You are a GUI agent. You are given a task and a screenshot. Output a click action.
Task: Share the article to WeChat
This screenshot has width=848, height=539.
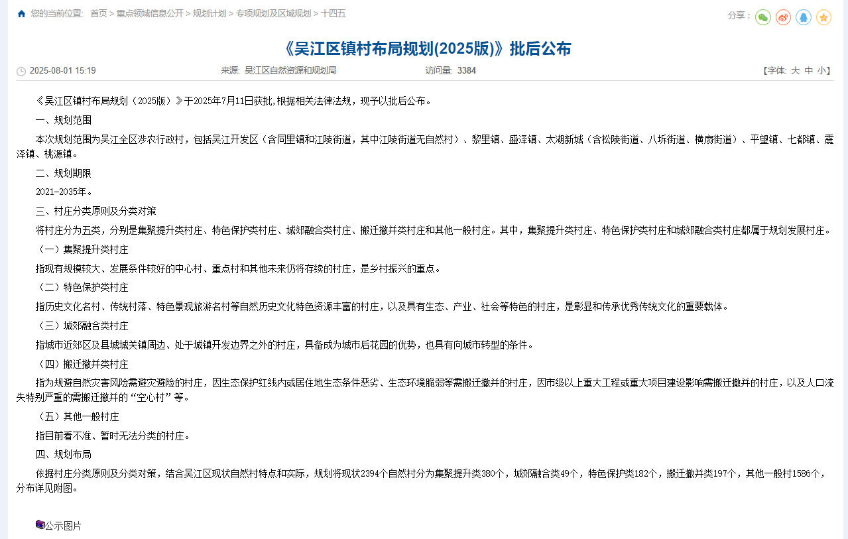763,17
